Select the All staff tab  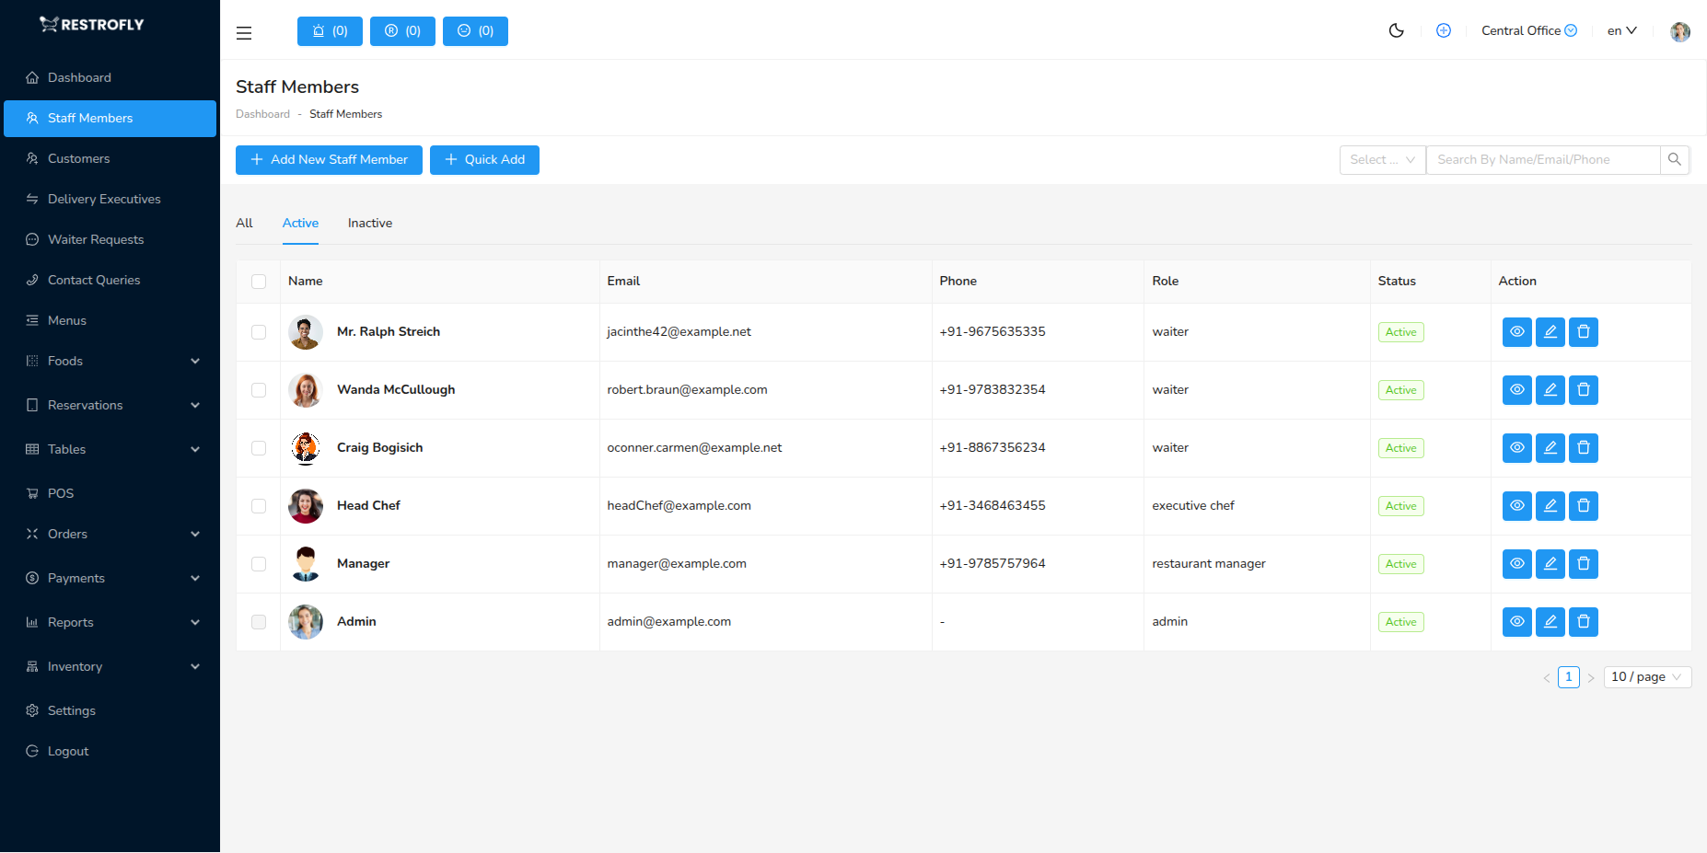244,223
